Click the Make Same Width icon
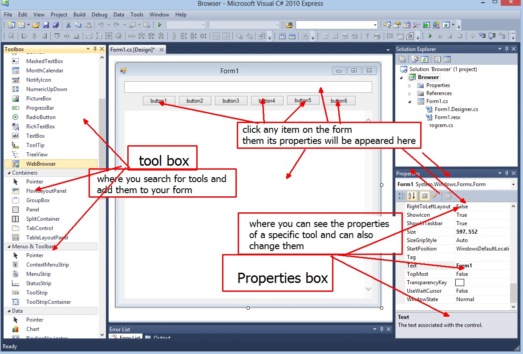Viewport: 523px width, 354px height. pos(89,36)
